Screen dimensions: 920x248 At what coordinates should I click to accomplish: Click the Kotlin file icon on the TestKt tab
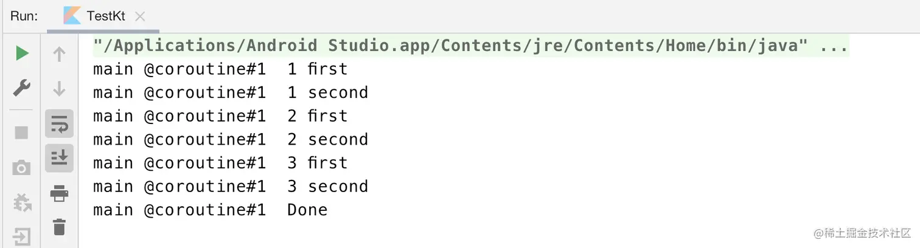(72, 16)
